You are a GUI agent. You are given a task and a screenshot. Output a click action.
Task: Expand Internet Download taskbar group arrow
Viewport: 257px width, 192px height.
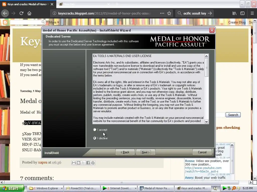pos(136,188)
